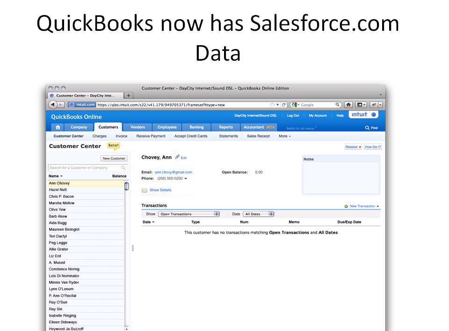Click the browser forward arrow

pyautogui.click(x=60, y=105)
